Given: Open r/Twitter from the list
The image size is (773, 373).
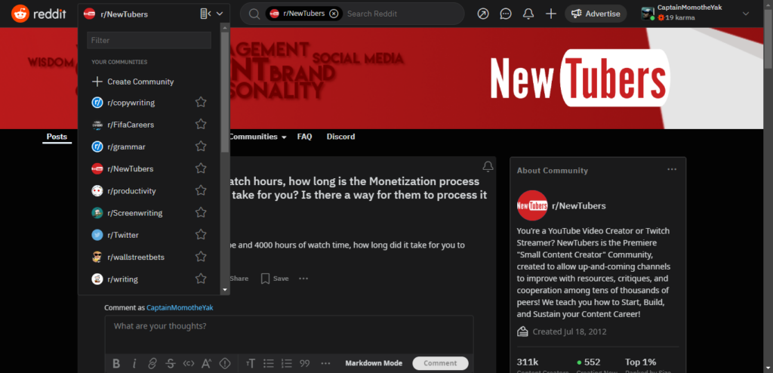Looking at the screenshot, I should click(x=123, y=235).
